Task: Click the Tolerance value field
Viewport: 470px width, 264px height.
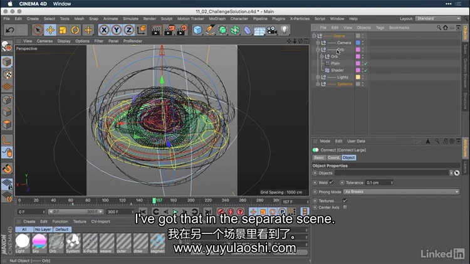Action: 379,182
